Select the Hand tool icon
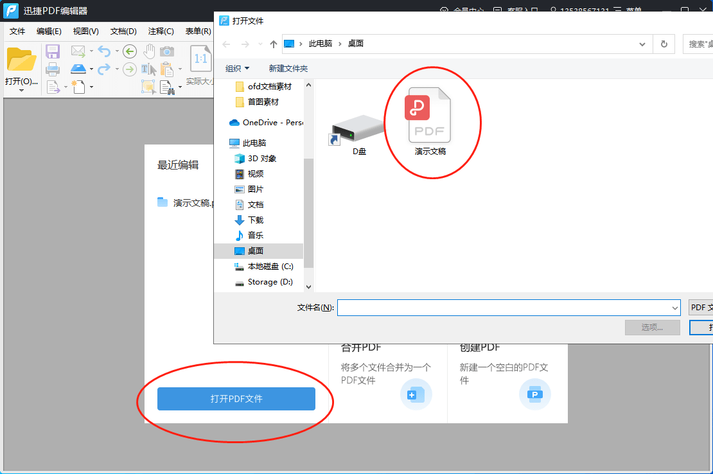713x474 pixels. click(x=149, y=51)
